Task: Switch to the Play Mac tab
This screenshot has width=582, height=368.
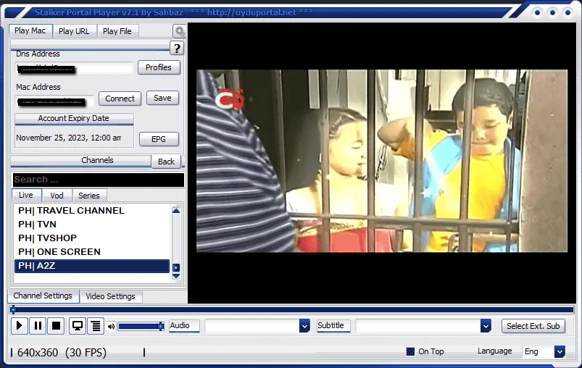Action: tap(30, 31)
